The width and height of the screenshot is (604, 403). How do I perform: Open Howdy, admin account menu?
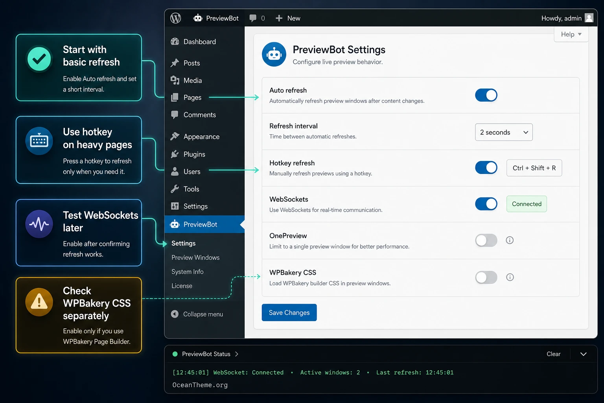tap(567, 18)
